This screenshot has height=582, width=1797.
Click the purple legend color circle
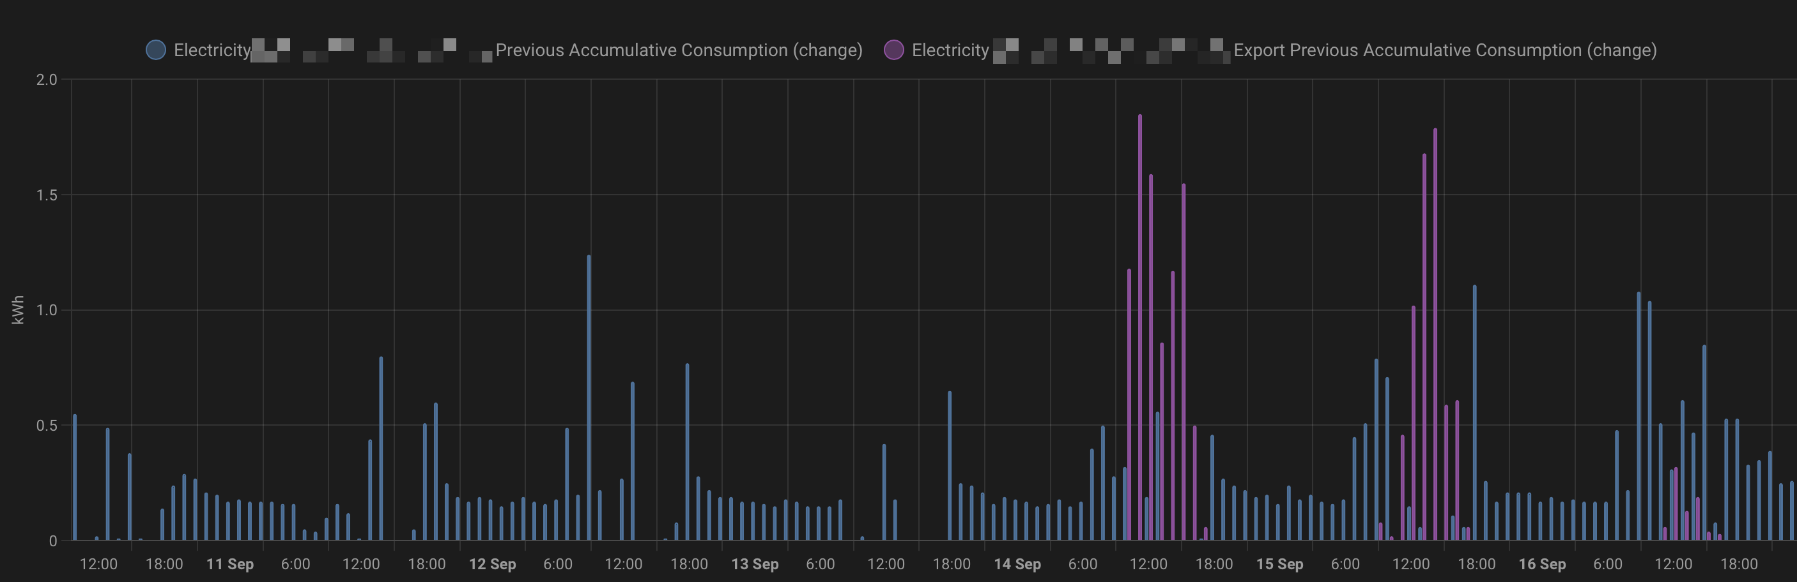tap(895, 50)
